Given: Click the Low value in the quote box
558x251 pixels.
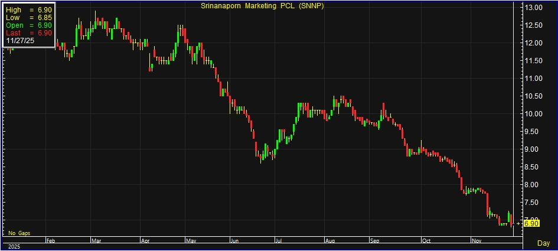Looking at the screenshot, I should [x=29, y=18].
